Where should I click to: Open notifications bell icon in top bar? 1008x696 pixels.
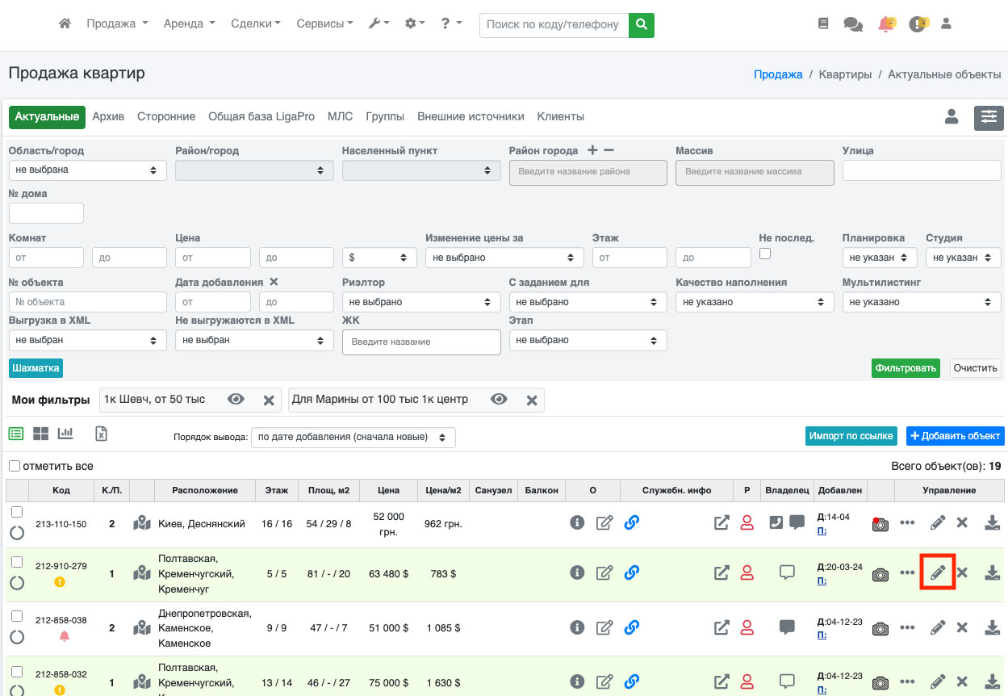[885, 24]
